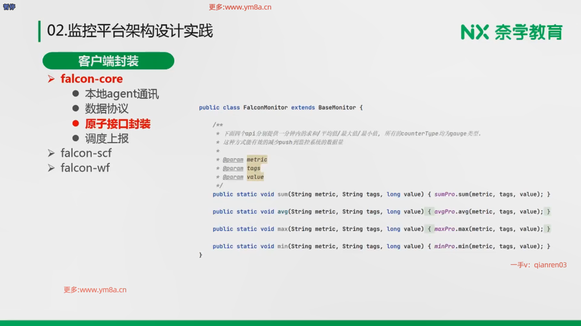The image size is (581, 326).
Task: Select the 数据协议 bullet item
Action: pyautogui.click(x=107, y=109)
